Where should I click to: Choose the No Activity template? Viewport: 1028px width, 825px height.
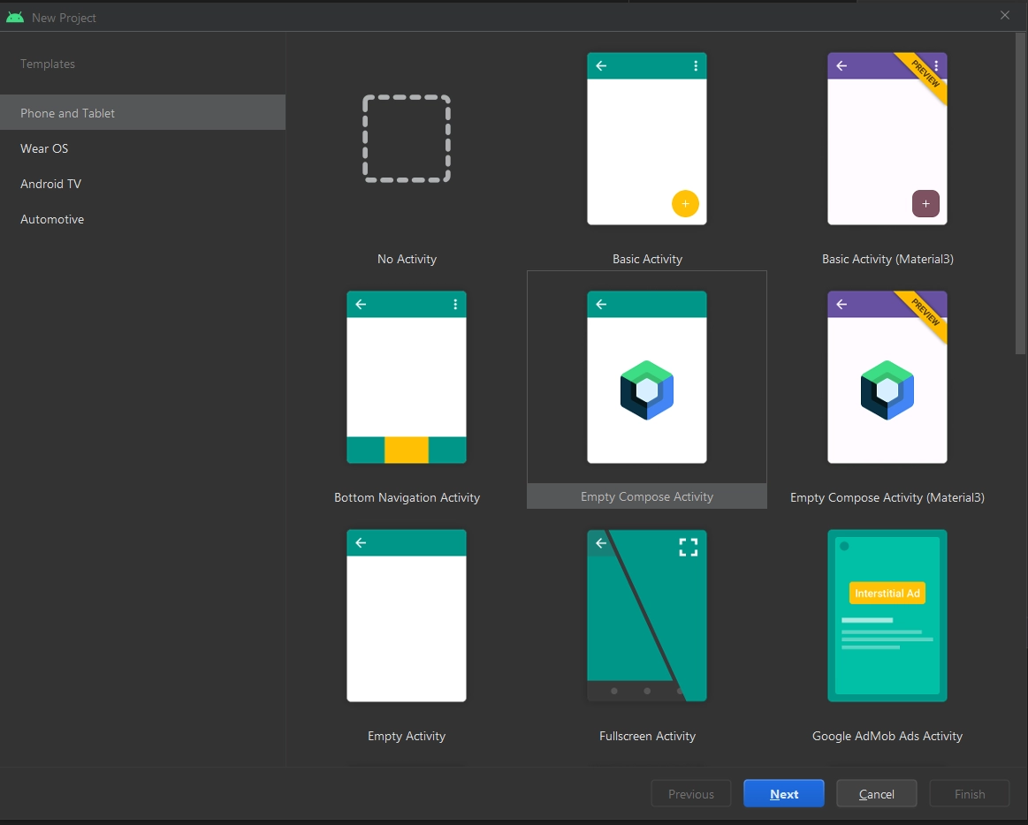coord(406,139)
